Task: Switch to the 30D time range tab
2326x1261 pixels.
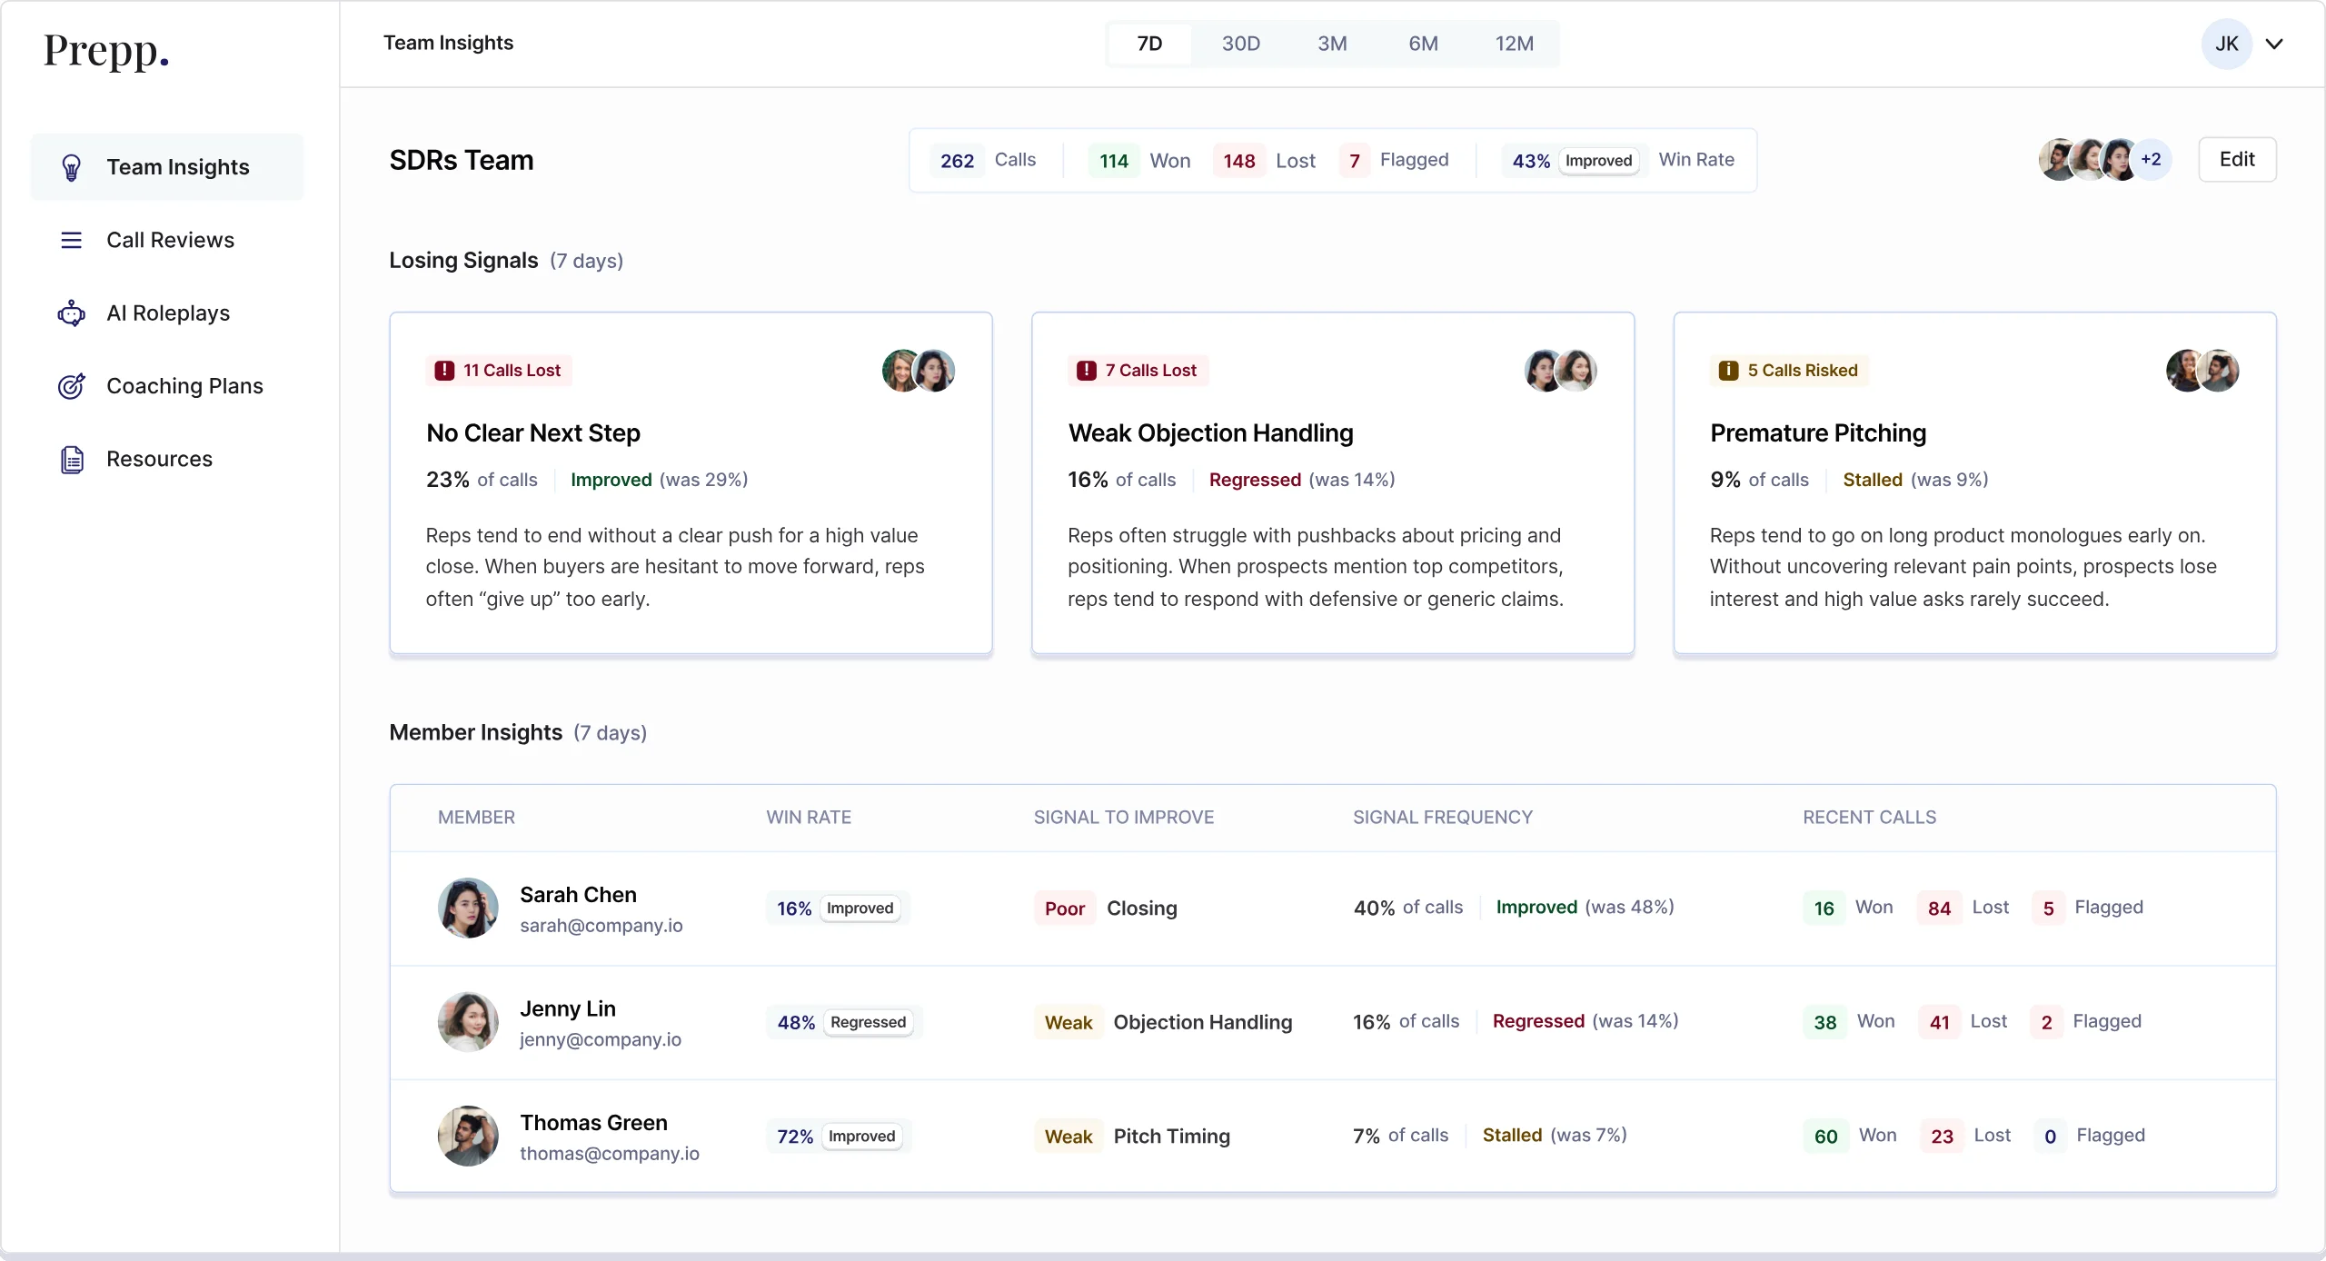Action: point(1240,43)
